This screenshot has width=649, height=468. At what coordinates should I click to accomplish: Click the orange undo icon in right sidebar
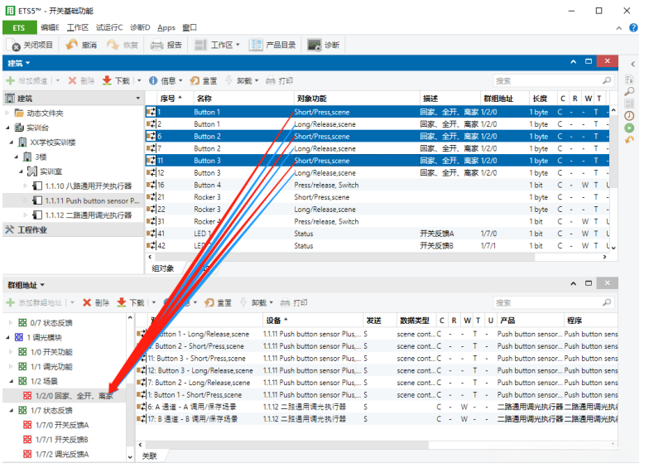click(x=629, y=140)
